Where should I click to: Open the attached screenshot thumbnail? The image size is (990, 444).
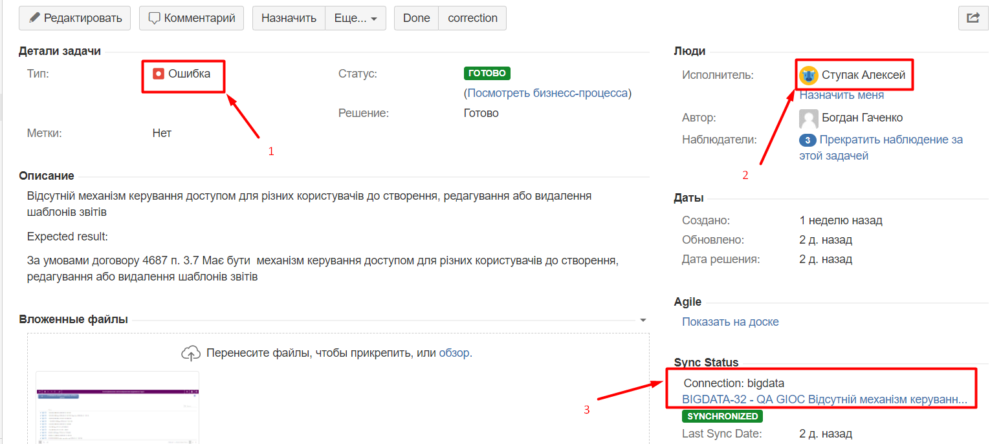click(117, 407)
